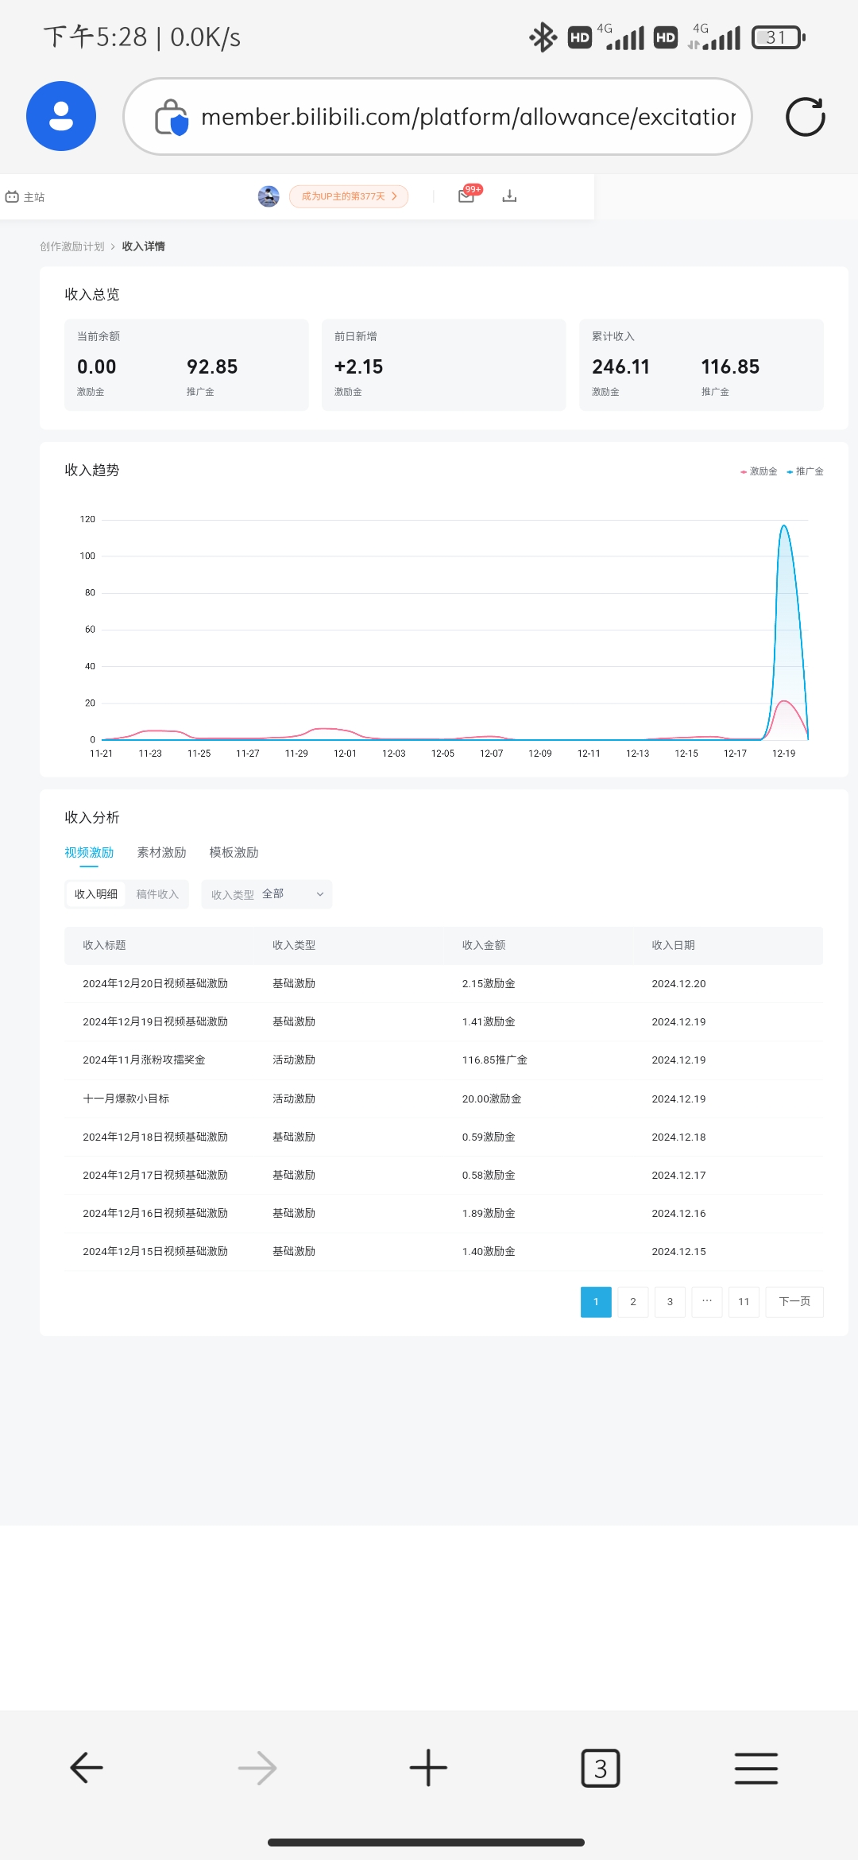Click row 2024年12月19日视频基础激励
Screen dimensions: 858x1860
click(443, 1022)
